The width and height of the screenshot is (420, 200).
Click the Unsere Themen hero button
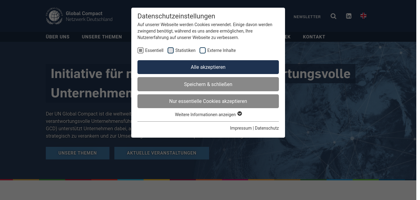click(x=77, y=153)
